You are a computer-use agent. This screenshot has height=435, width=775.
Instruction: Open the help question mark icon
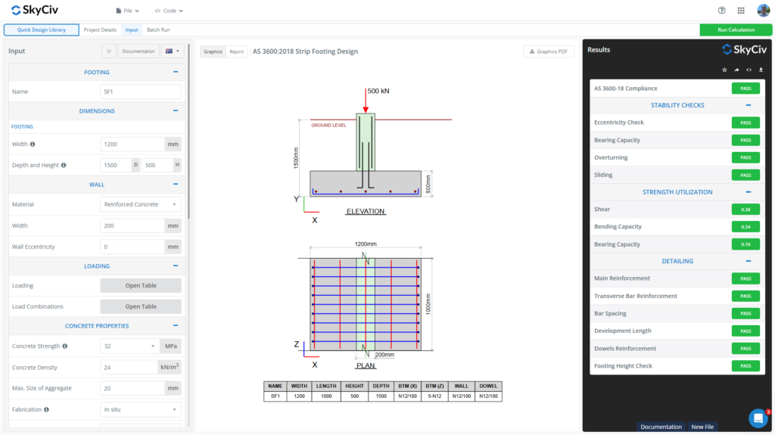[x=721, y=11]
